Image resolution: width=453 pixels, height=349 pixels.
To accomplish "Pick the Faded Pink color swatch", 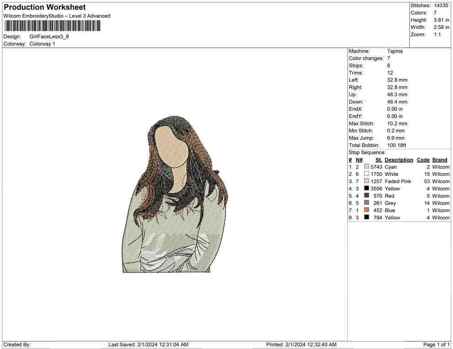I will 367,181.
